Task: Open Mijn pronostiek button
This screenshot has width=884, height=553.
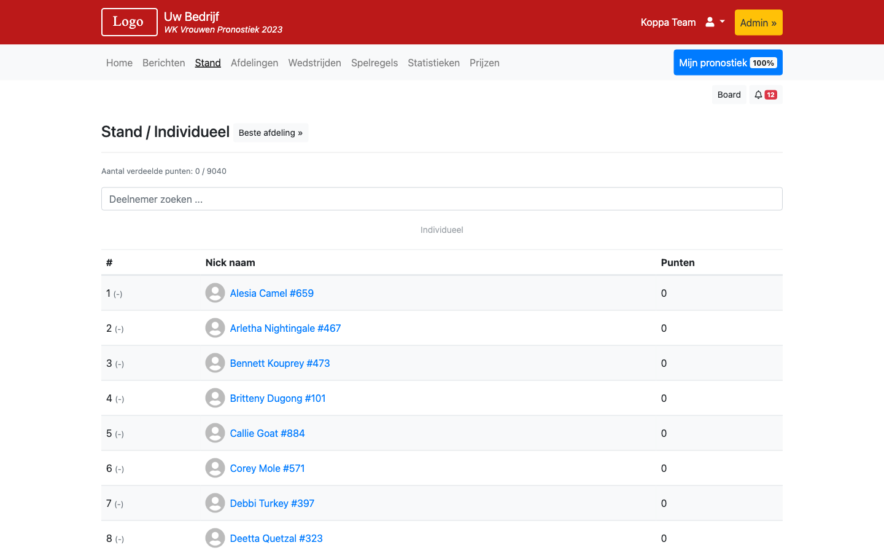Action: tap(727, 63)
